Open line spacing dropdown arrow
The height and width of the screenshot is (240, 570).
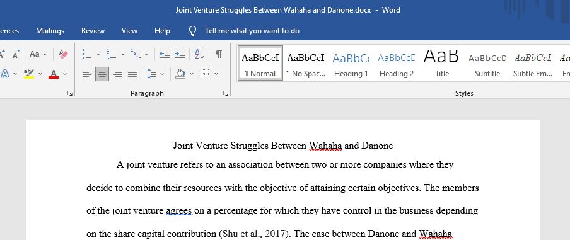click(x=162, y=74)
